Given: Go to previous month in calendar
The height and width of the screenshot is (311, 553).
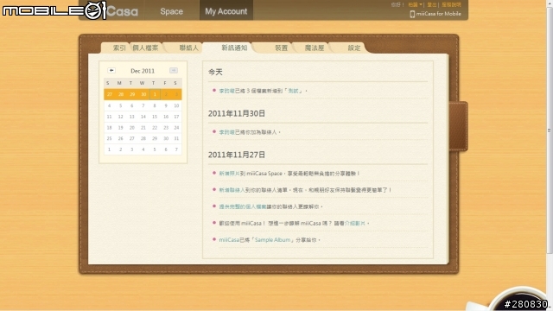Looking at the screenshot, I should point(111,71).
